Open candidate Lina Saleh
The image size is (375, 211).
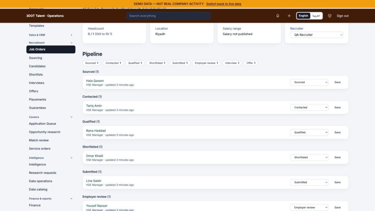click(x=93, y=181)
